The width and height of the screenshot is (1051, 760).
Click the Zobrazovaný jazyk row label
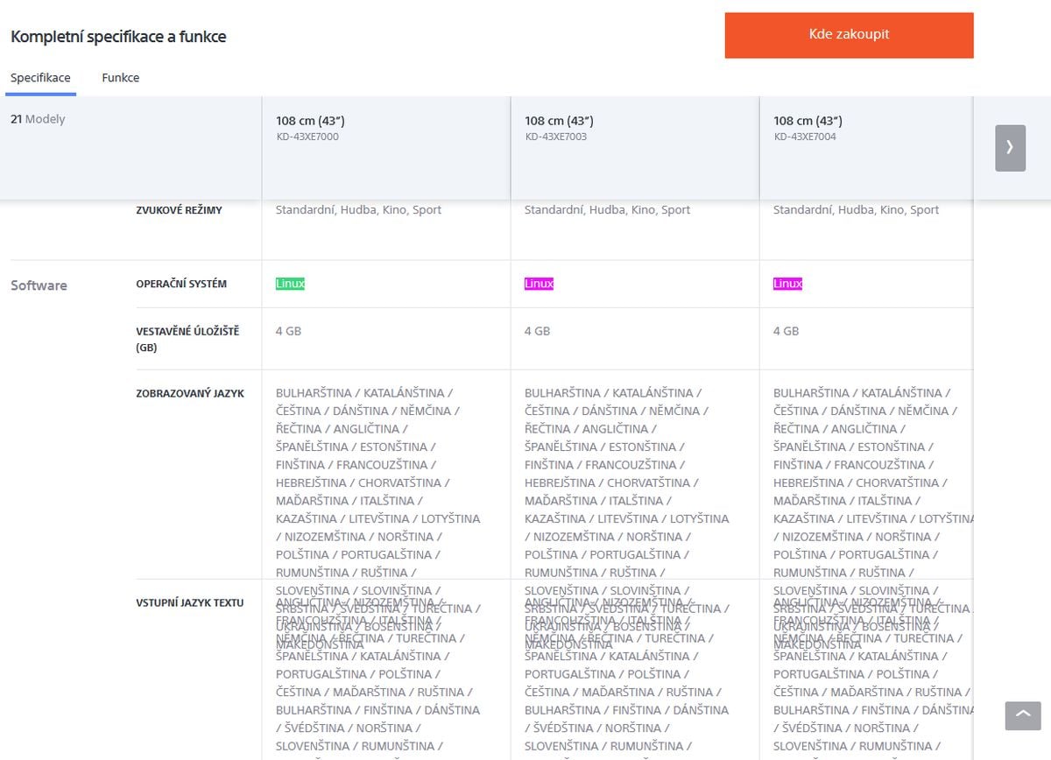190,394
